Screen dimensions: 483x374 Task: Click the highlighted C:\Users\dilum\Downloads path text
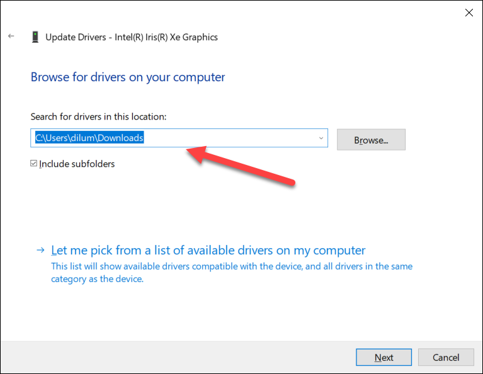click(89, 139)
